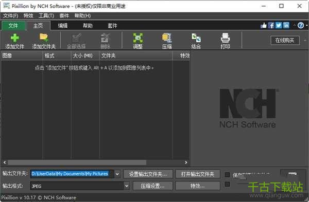The width and height of the screenshot is (309, 202).
Task: Sort by the 文件夹 column header
Action: 136,56
